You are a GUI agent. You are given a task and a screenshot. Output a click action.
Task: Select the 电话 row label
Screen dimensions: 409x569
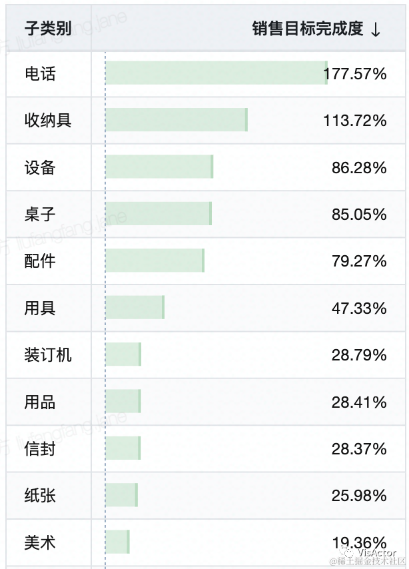[40, 73]
